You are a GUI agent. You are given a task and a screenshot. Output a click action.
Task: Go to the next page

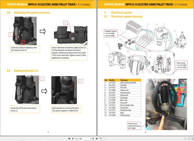(x=93, y=139)
